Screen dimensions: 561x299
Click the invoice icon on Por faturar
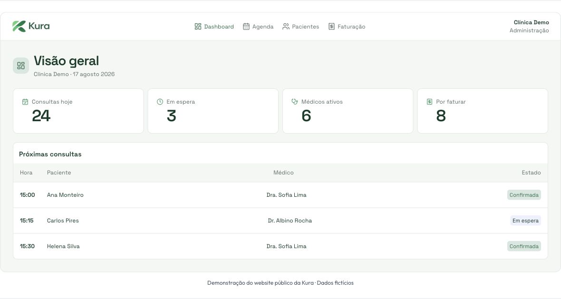[x=430, y=102]
